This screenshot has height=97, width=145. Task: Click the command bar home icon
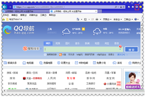(78, 19)
